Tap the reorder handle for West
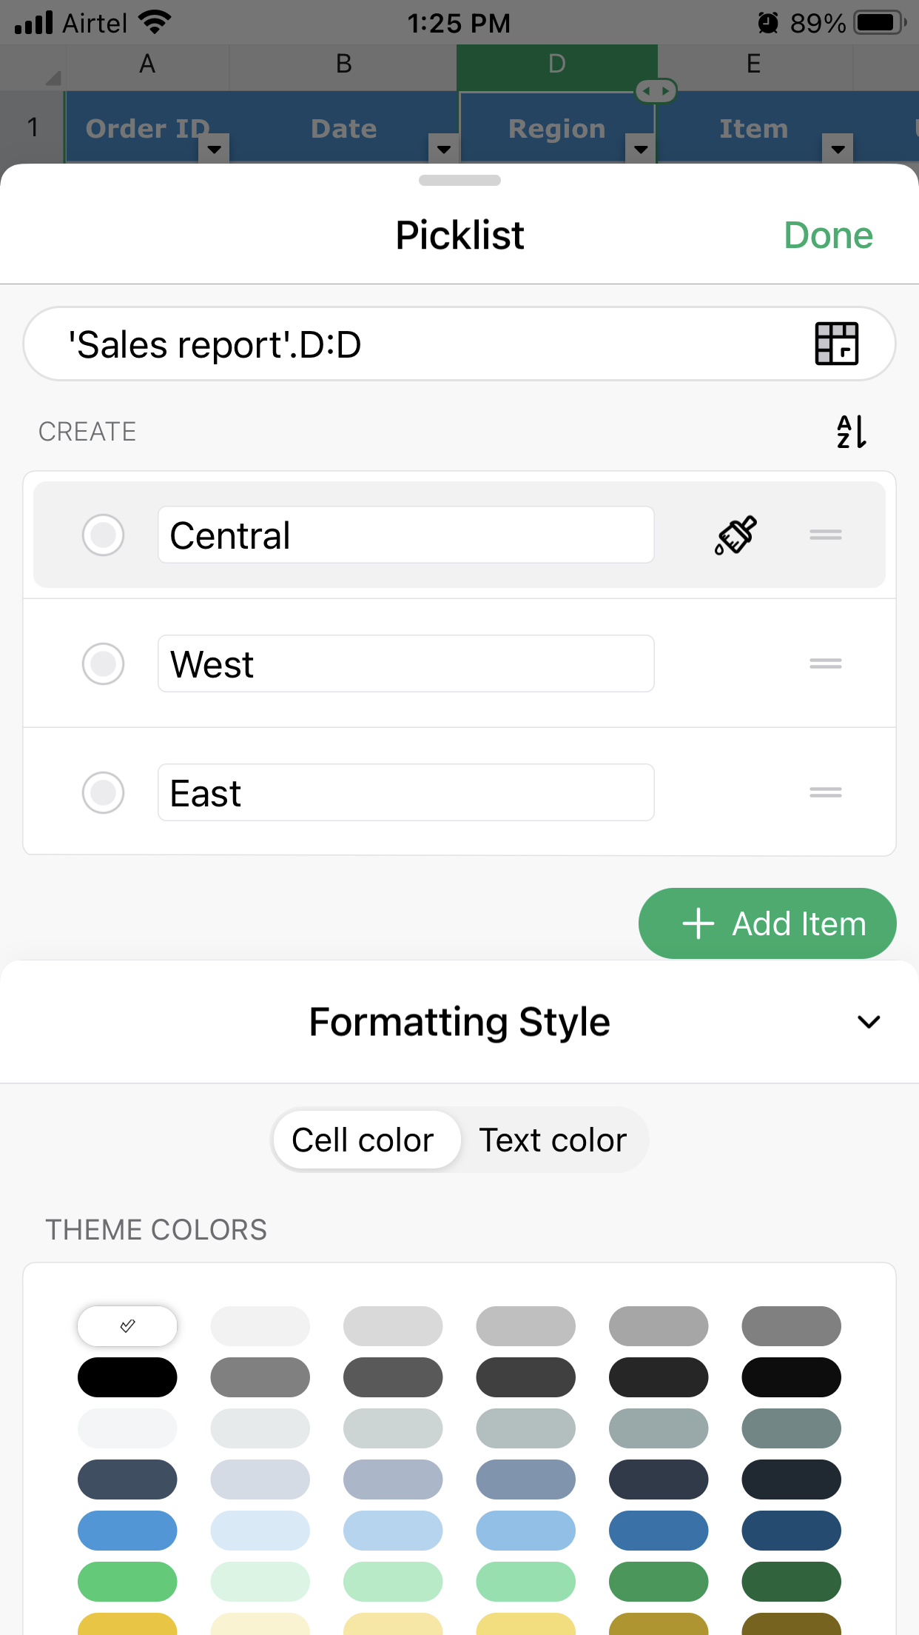This screenshot has height=1635, width=919. coord(825,663)
